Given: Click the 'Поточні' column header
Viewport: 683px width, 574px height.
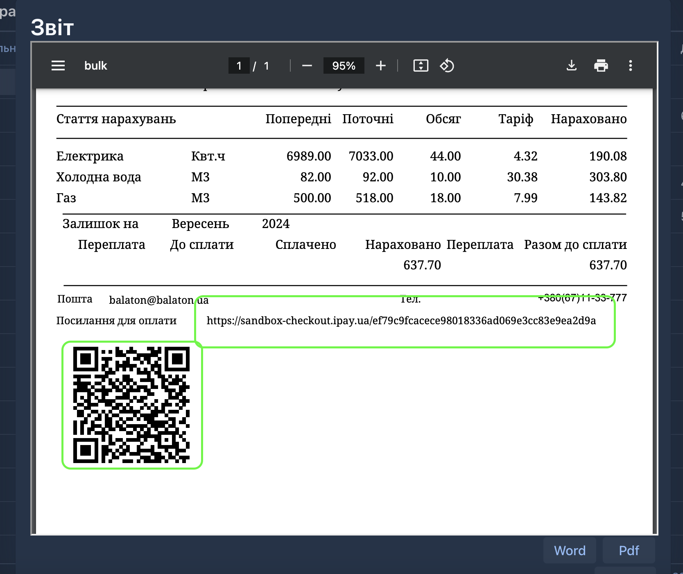Looking at the screenshot, I should tap(368, 119).
